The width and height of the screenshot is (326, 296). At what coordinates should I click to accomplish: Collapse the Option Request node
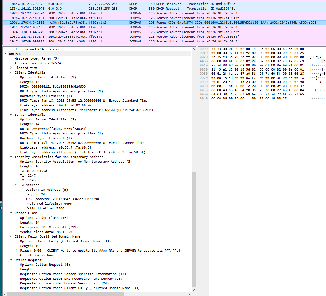pyautogui.click(x=11, y=260)
